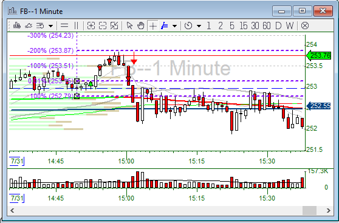This screenshot has width=339, height=223.
Task: Click the circled X remove icon
Action: coord(305,26)
